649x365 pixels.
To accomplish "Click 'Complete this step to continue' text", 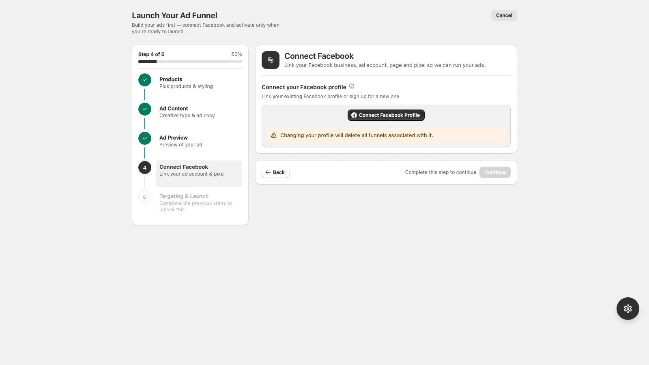I will 441,172.
